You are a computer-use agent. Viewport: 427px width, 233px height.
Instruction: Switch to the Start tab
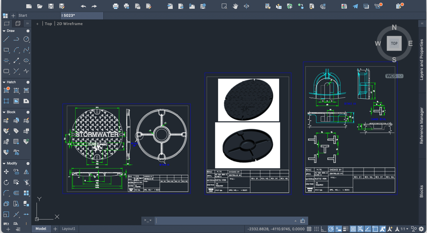point(23,15)
